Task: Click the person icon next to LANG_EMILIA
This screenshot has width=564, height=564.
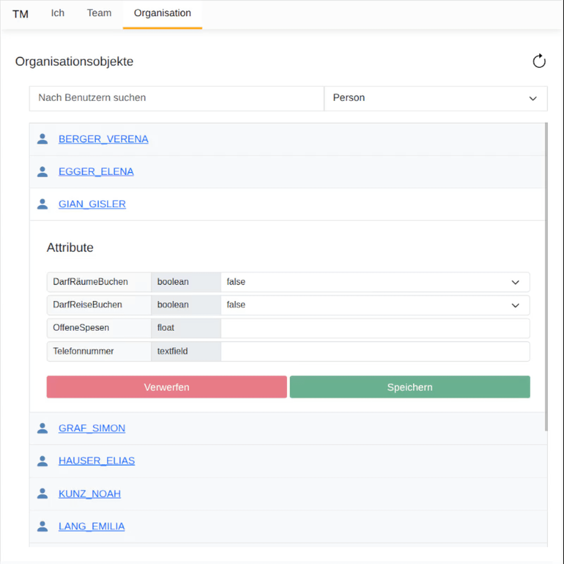Action: pos(42,526)
